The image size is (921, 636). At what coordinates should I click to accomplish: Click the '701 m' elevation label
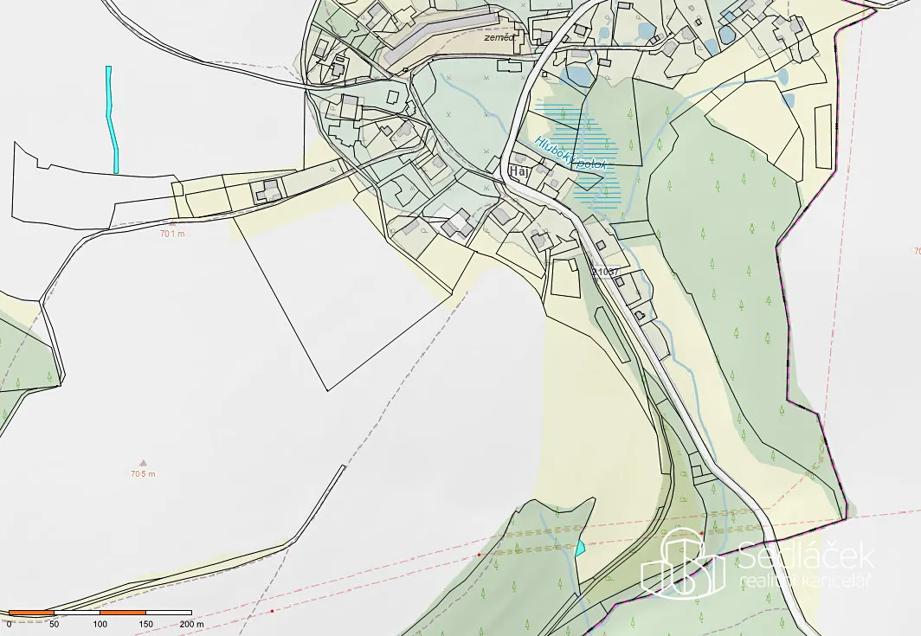(x=172, y=234)
